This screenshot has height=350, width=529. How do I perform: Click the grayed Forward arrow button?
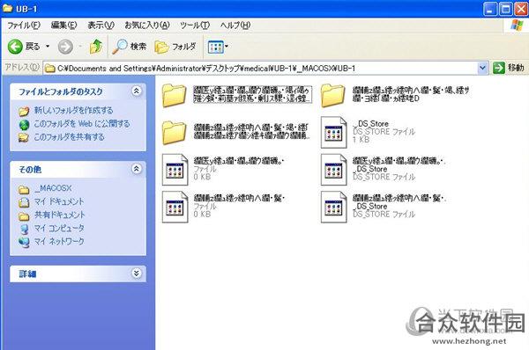(x=65, y=47)
